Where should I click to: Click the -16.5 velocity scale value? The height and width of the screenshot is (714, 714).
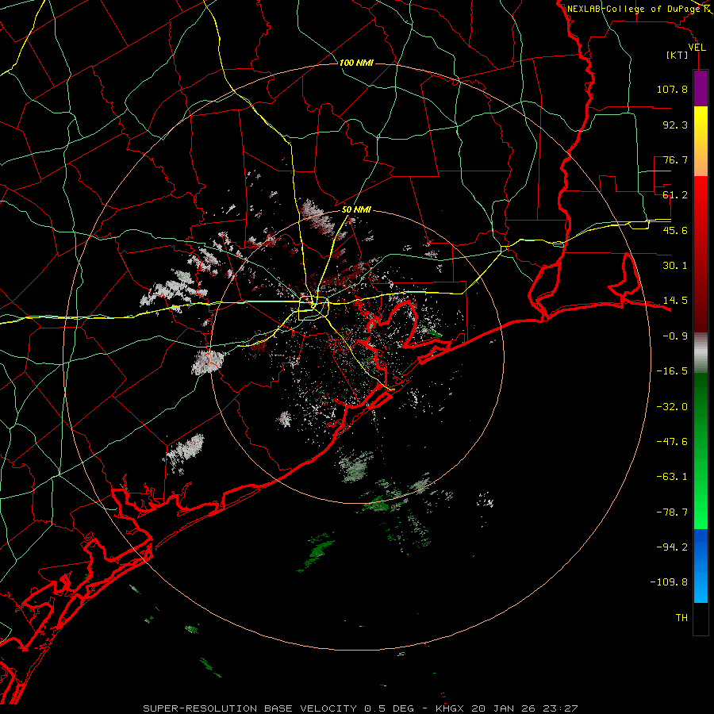tap(672, 371)
